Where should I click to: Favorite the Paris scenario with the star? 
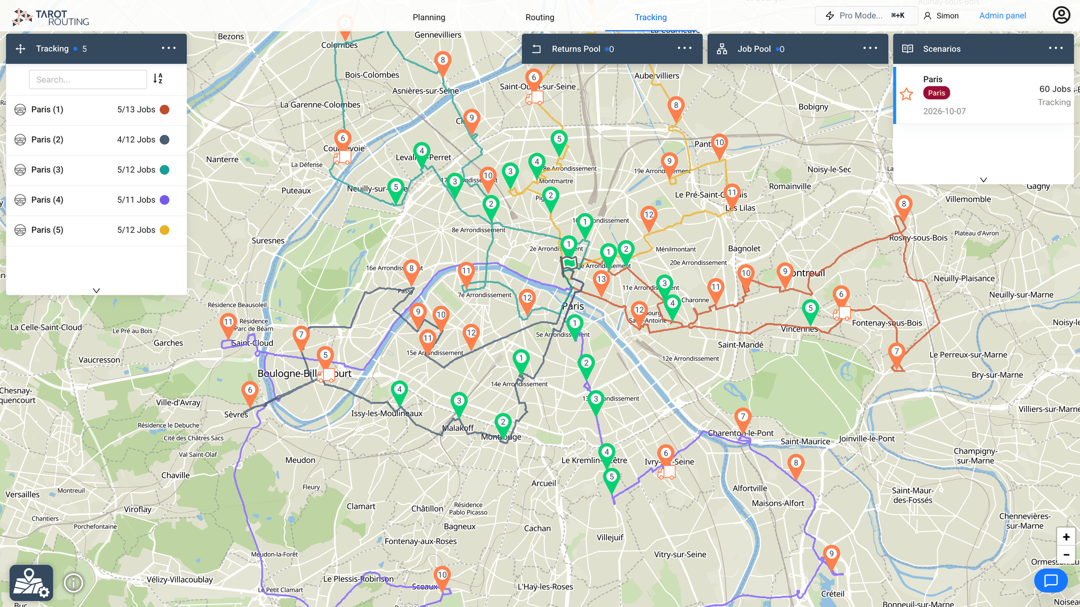tap(906, 94)
